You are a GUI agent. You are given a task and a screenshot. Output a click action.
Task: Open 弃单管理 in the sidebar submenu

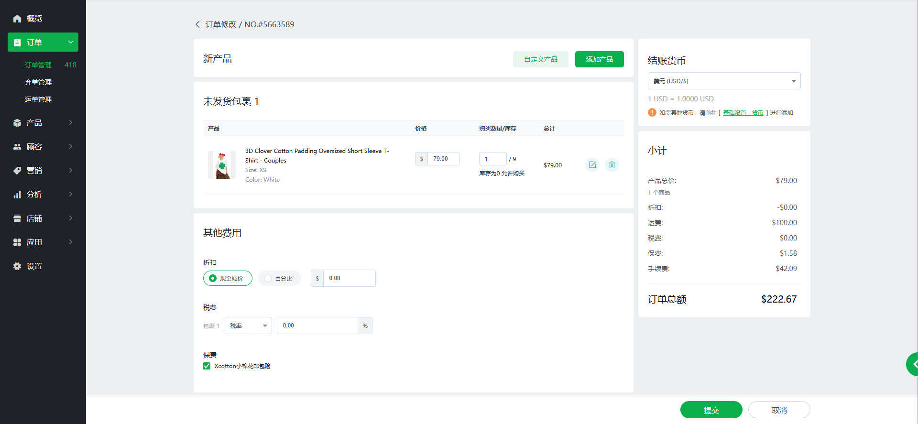[38, 82]
